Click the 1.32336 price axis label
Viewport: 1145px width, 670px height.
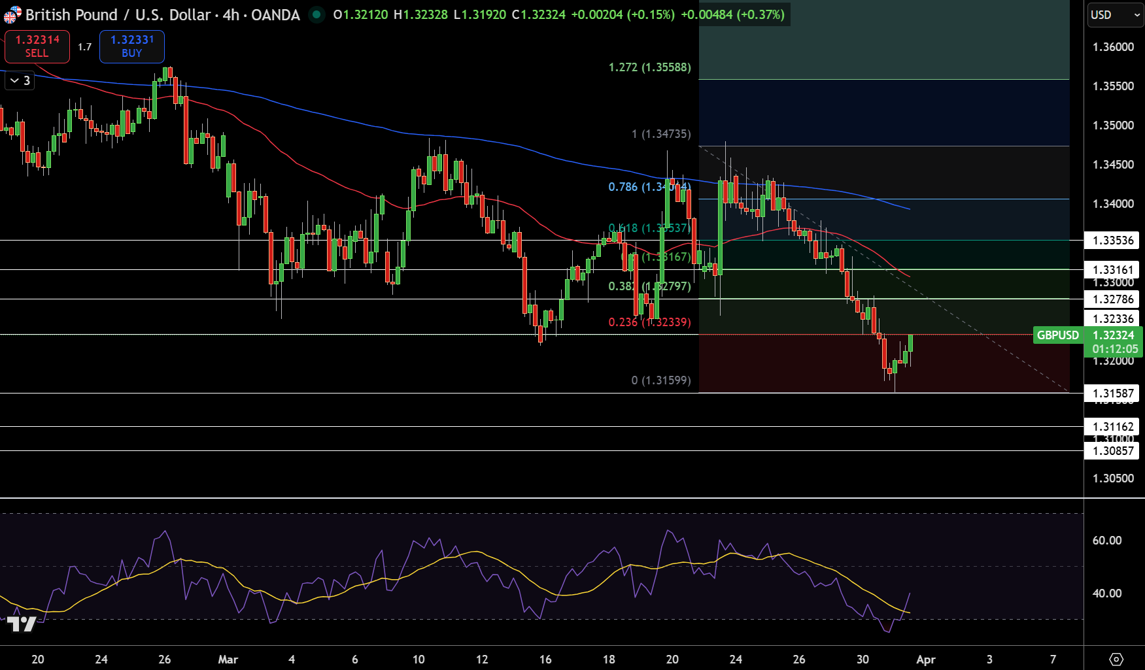[1112, 319]
